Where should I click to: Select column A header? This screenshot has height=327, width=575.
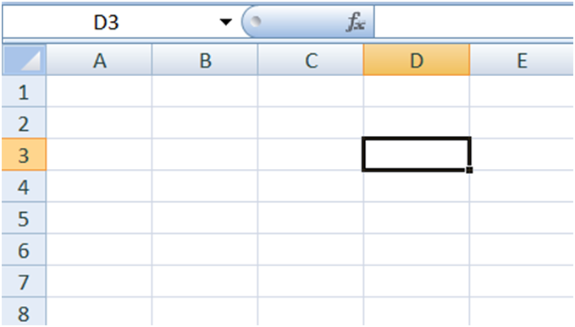point(99,60)
